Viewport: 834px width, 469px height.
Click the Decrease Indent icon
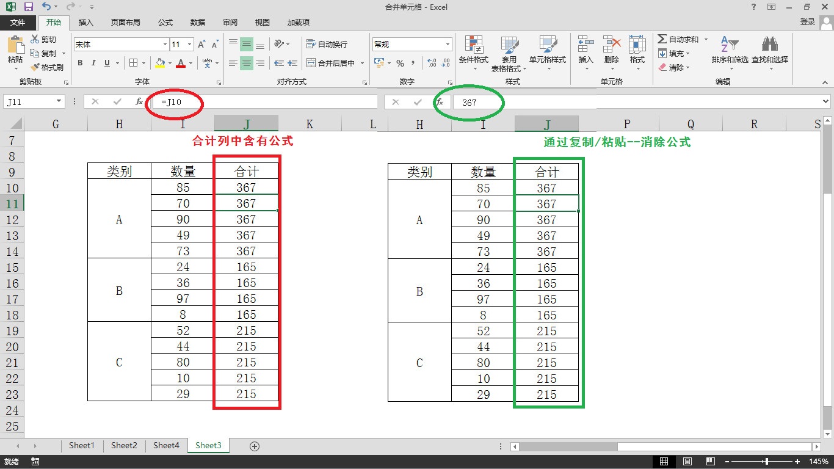(279, 63)
